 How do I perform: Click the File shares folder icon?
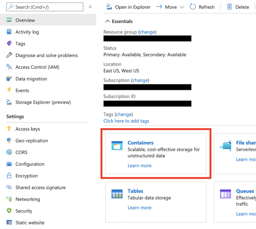225,146
